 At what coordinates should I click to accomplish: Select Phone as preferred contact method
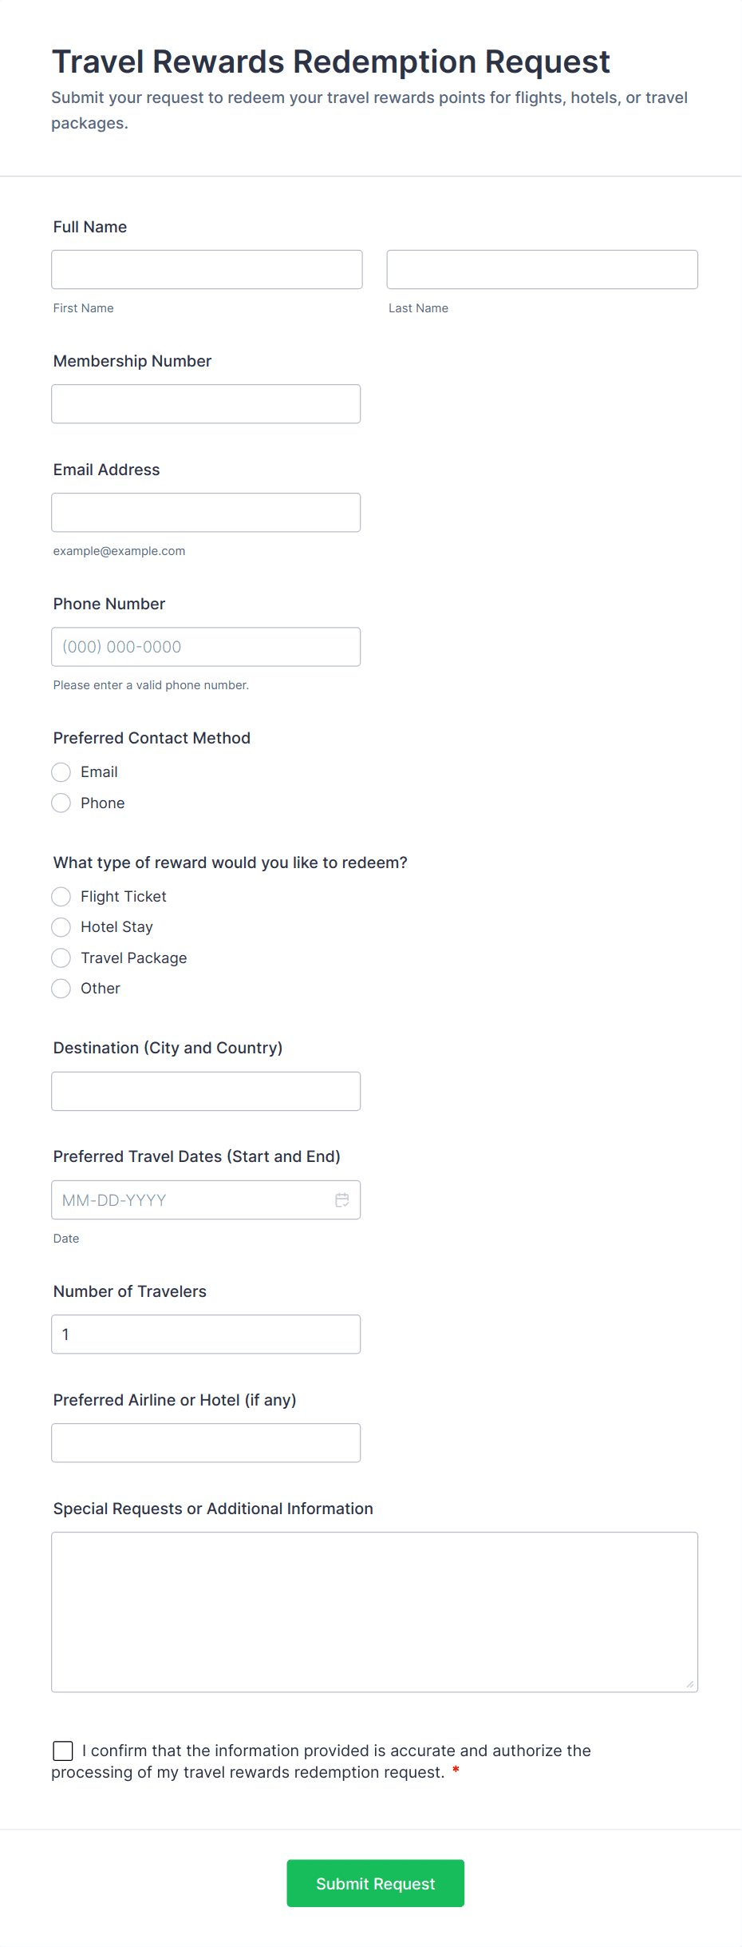pyautogui.click(x=61, y=803)
